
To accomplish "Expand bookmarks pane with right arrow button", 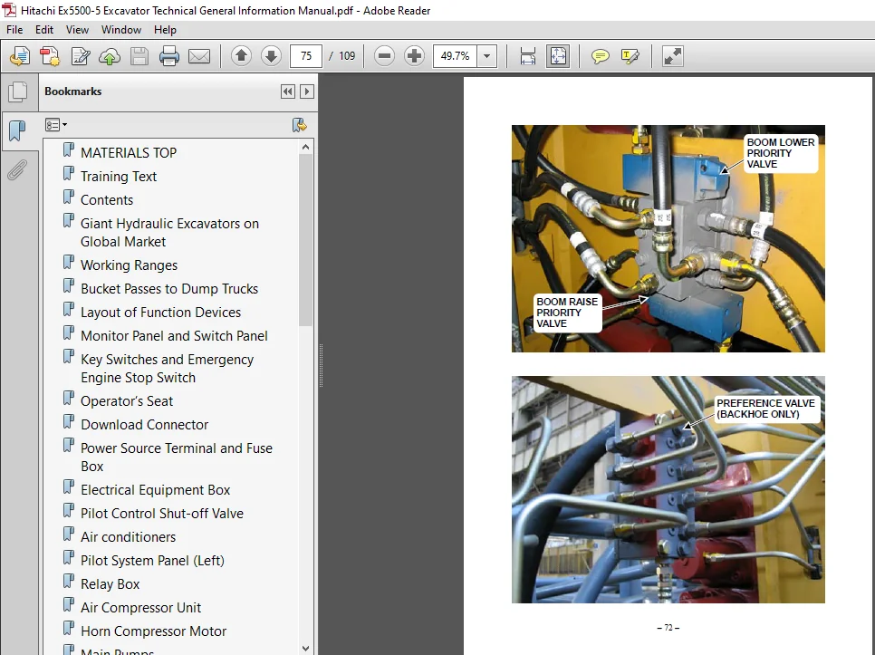I will pyautogui.click(x=307, y=92).
